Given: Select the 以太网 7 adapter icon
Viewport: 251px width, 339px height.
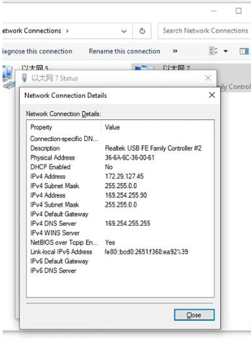Looking at the screenshot, I should 143,67.
